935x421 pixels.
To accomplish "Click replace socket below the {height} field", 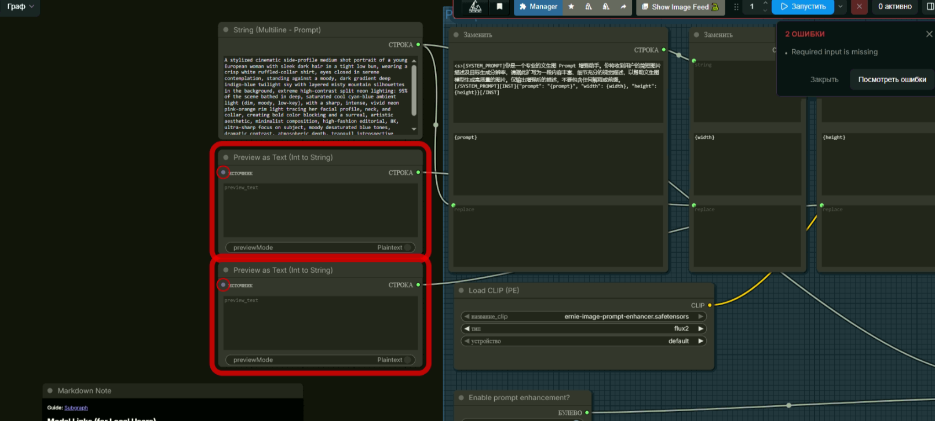I will 822,205.
